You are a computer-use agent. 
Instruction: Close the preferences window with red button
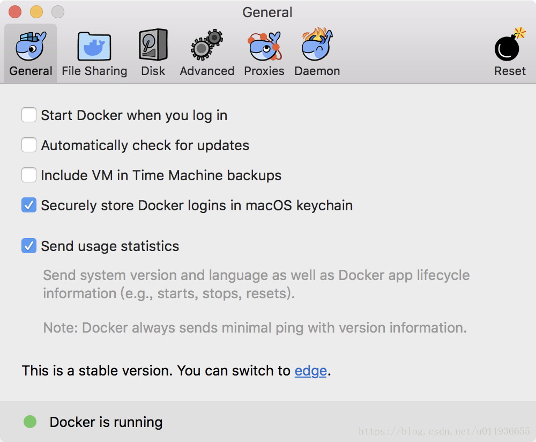15,12
